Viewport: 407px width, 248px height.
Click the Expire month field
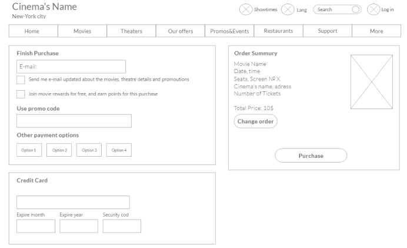coord(36,226)
